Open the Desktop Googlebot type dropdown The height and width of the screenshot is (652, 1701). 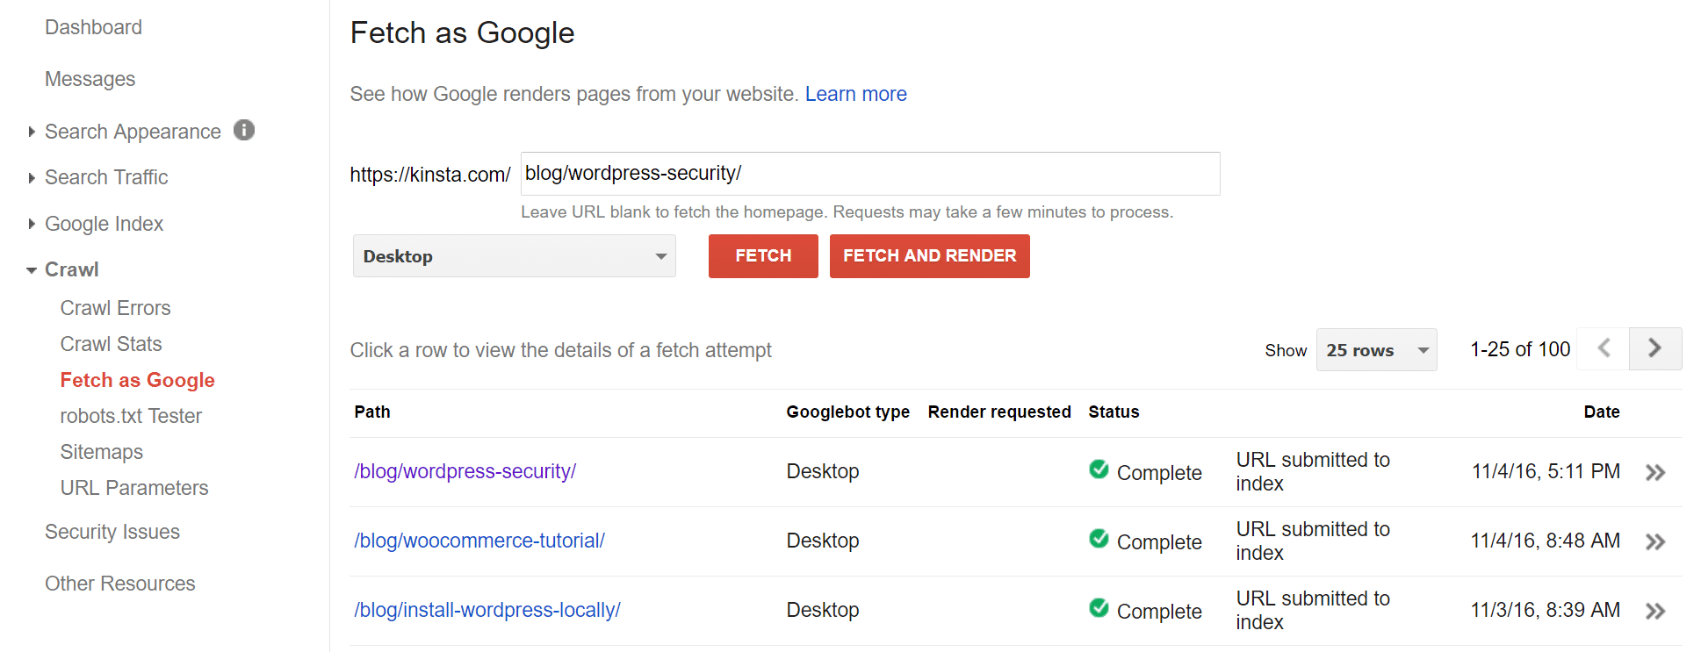point(514,256)
